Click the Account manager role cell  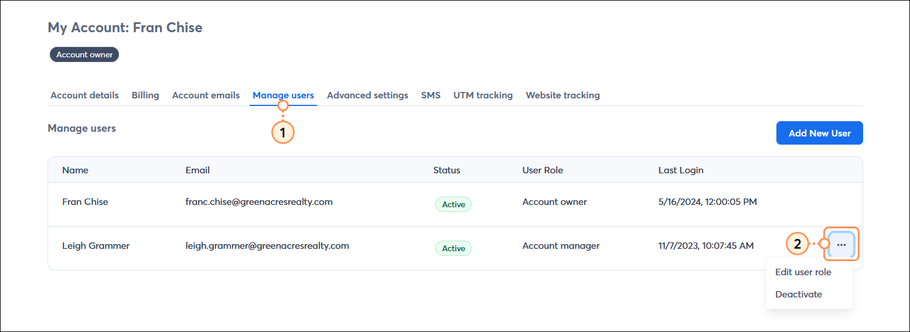[561, 246]
